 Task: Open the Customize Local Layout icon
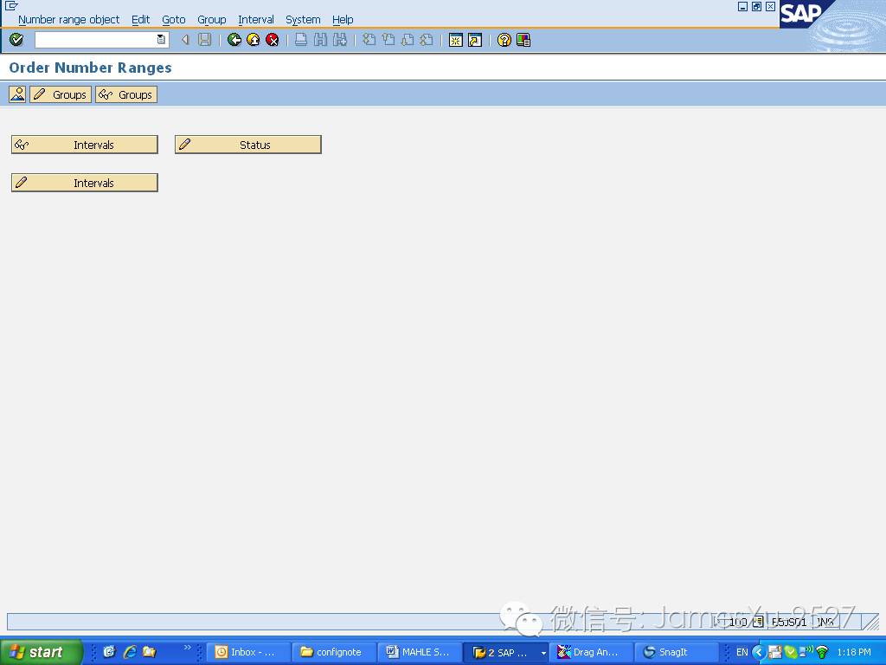tap(523, 40)
